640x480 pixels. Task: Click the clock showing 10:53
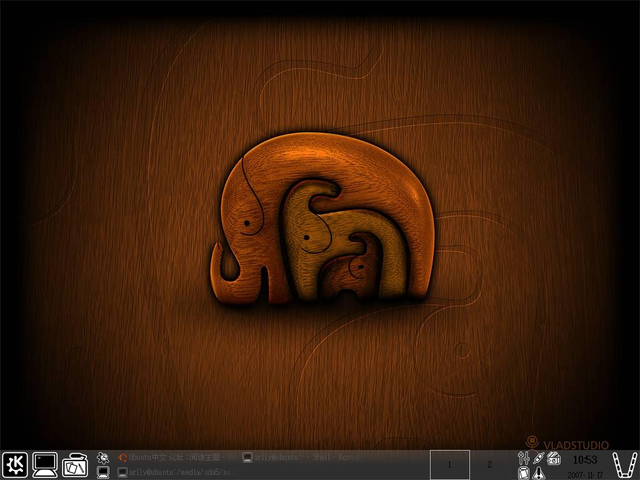click(x=585, y=460)
